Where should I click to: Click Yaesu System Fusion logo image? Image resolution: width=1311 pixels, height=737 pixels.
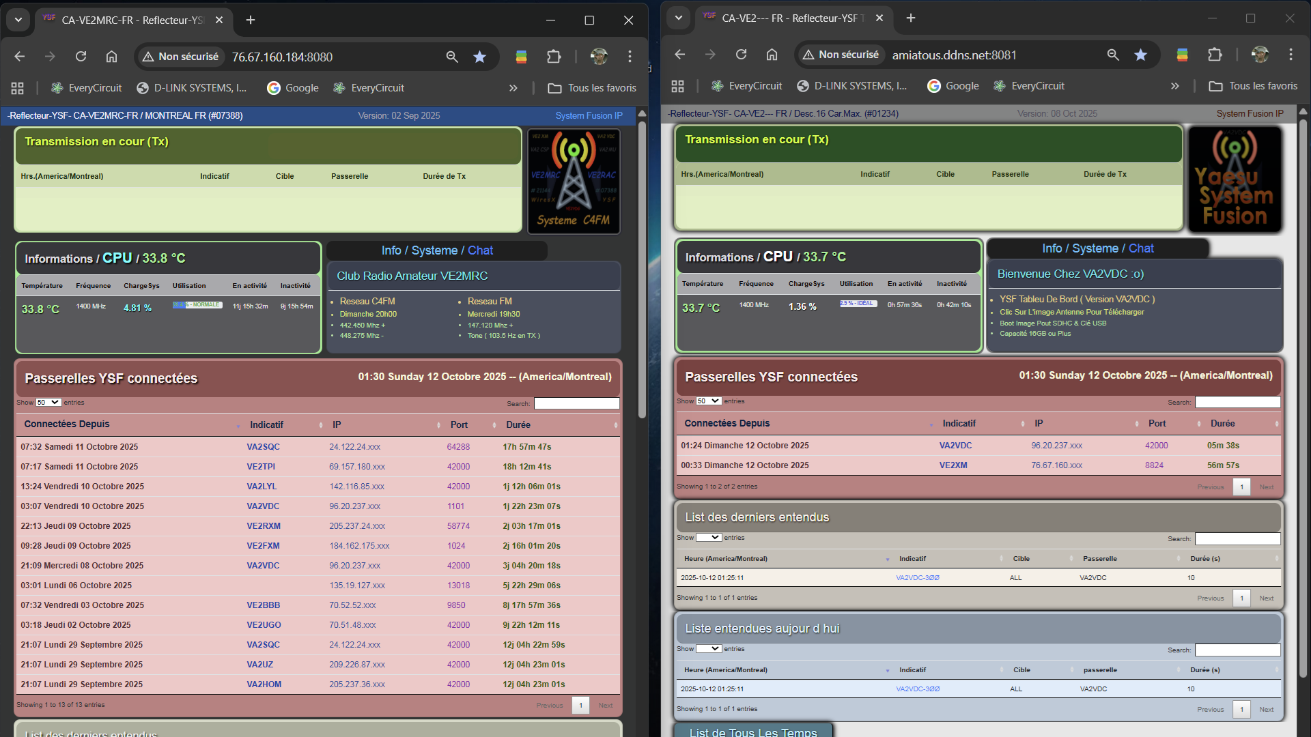1235,179
